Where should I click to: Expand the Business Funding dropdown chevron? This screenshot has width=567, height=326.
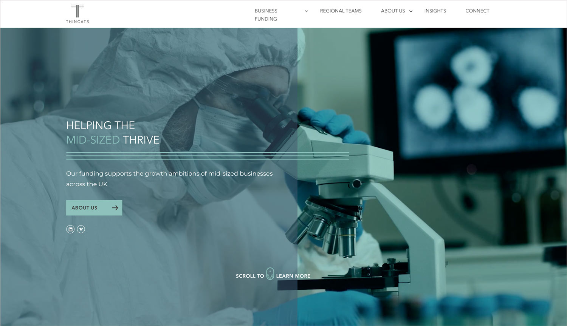coord(307,11)
